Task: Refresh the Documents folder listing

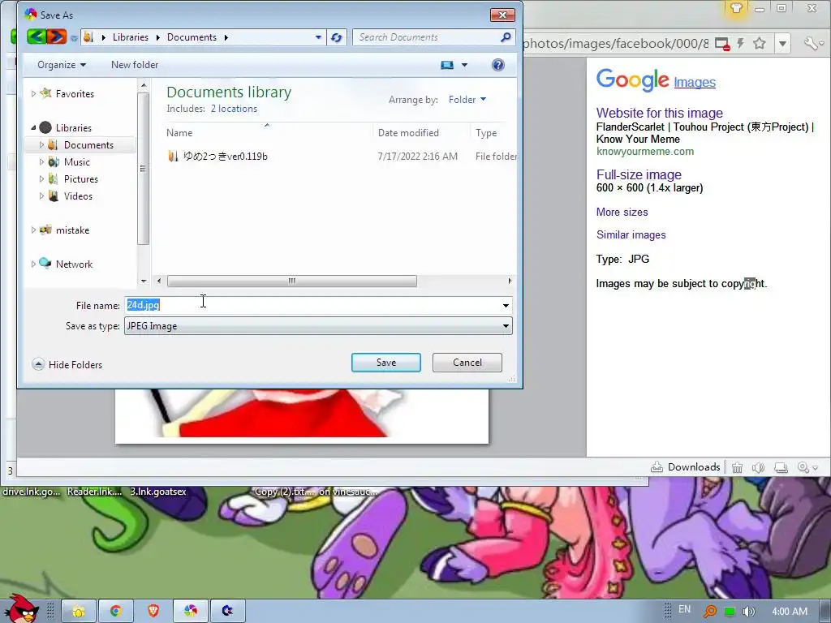Action: point(337,37)
